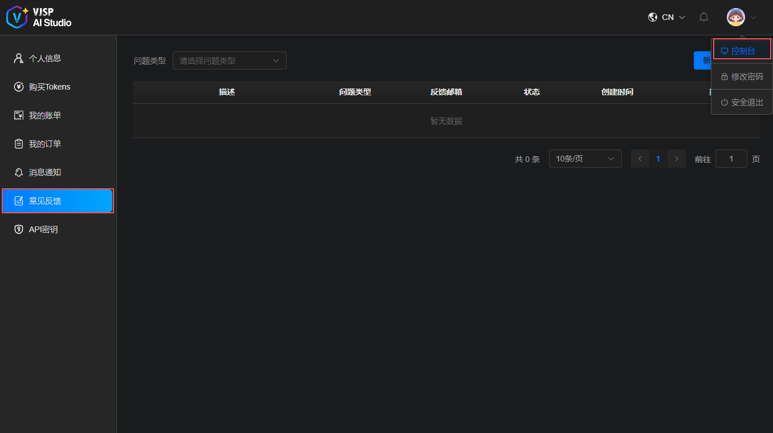Click the API密钥 shield icon

(x=19, y=229)
